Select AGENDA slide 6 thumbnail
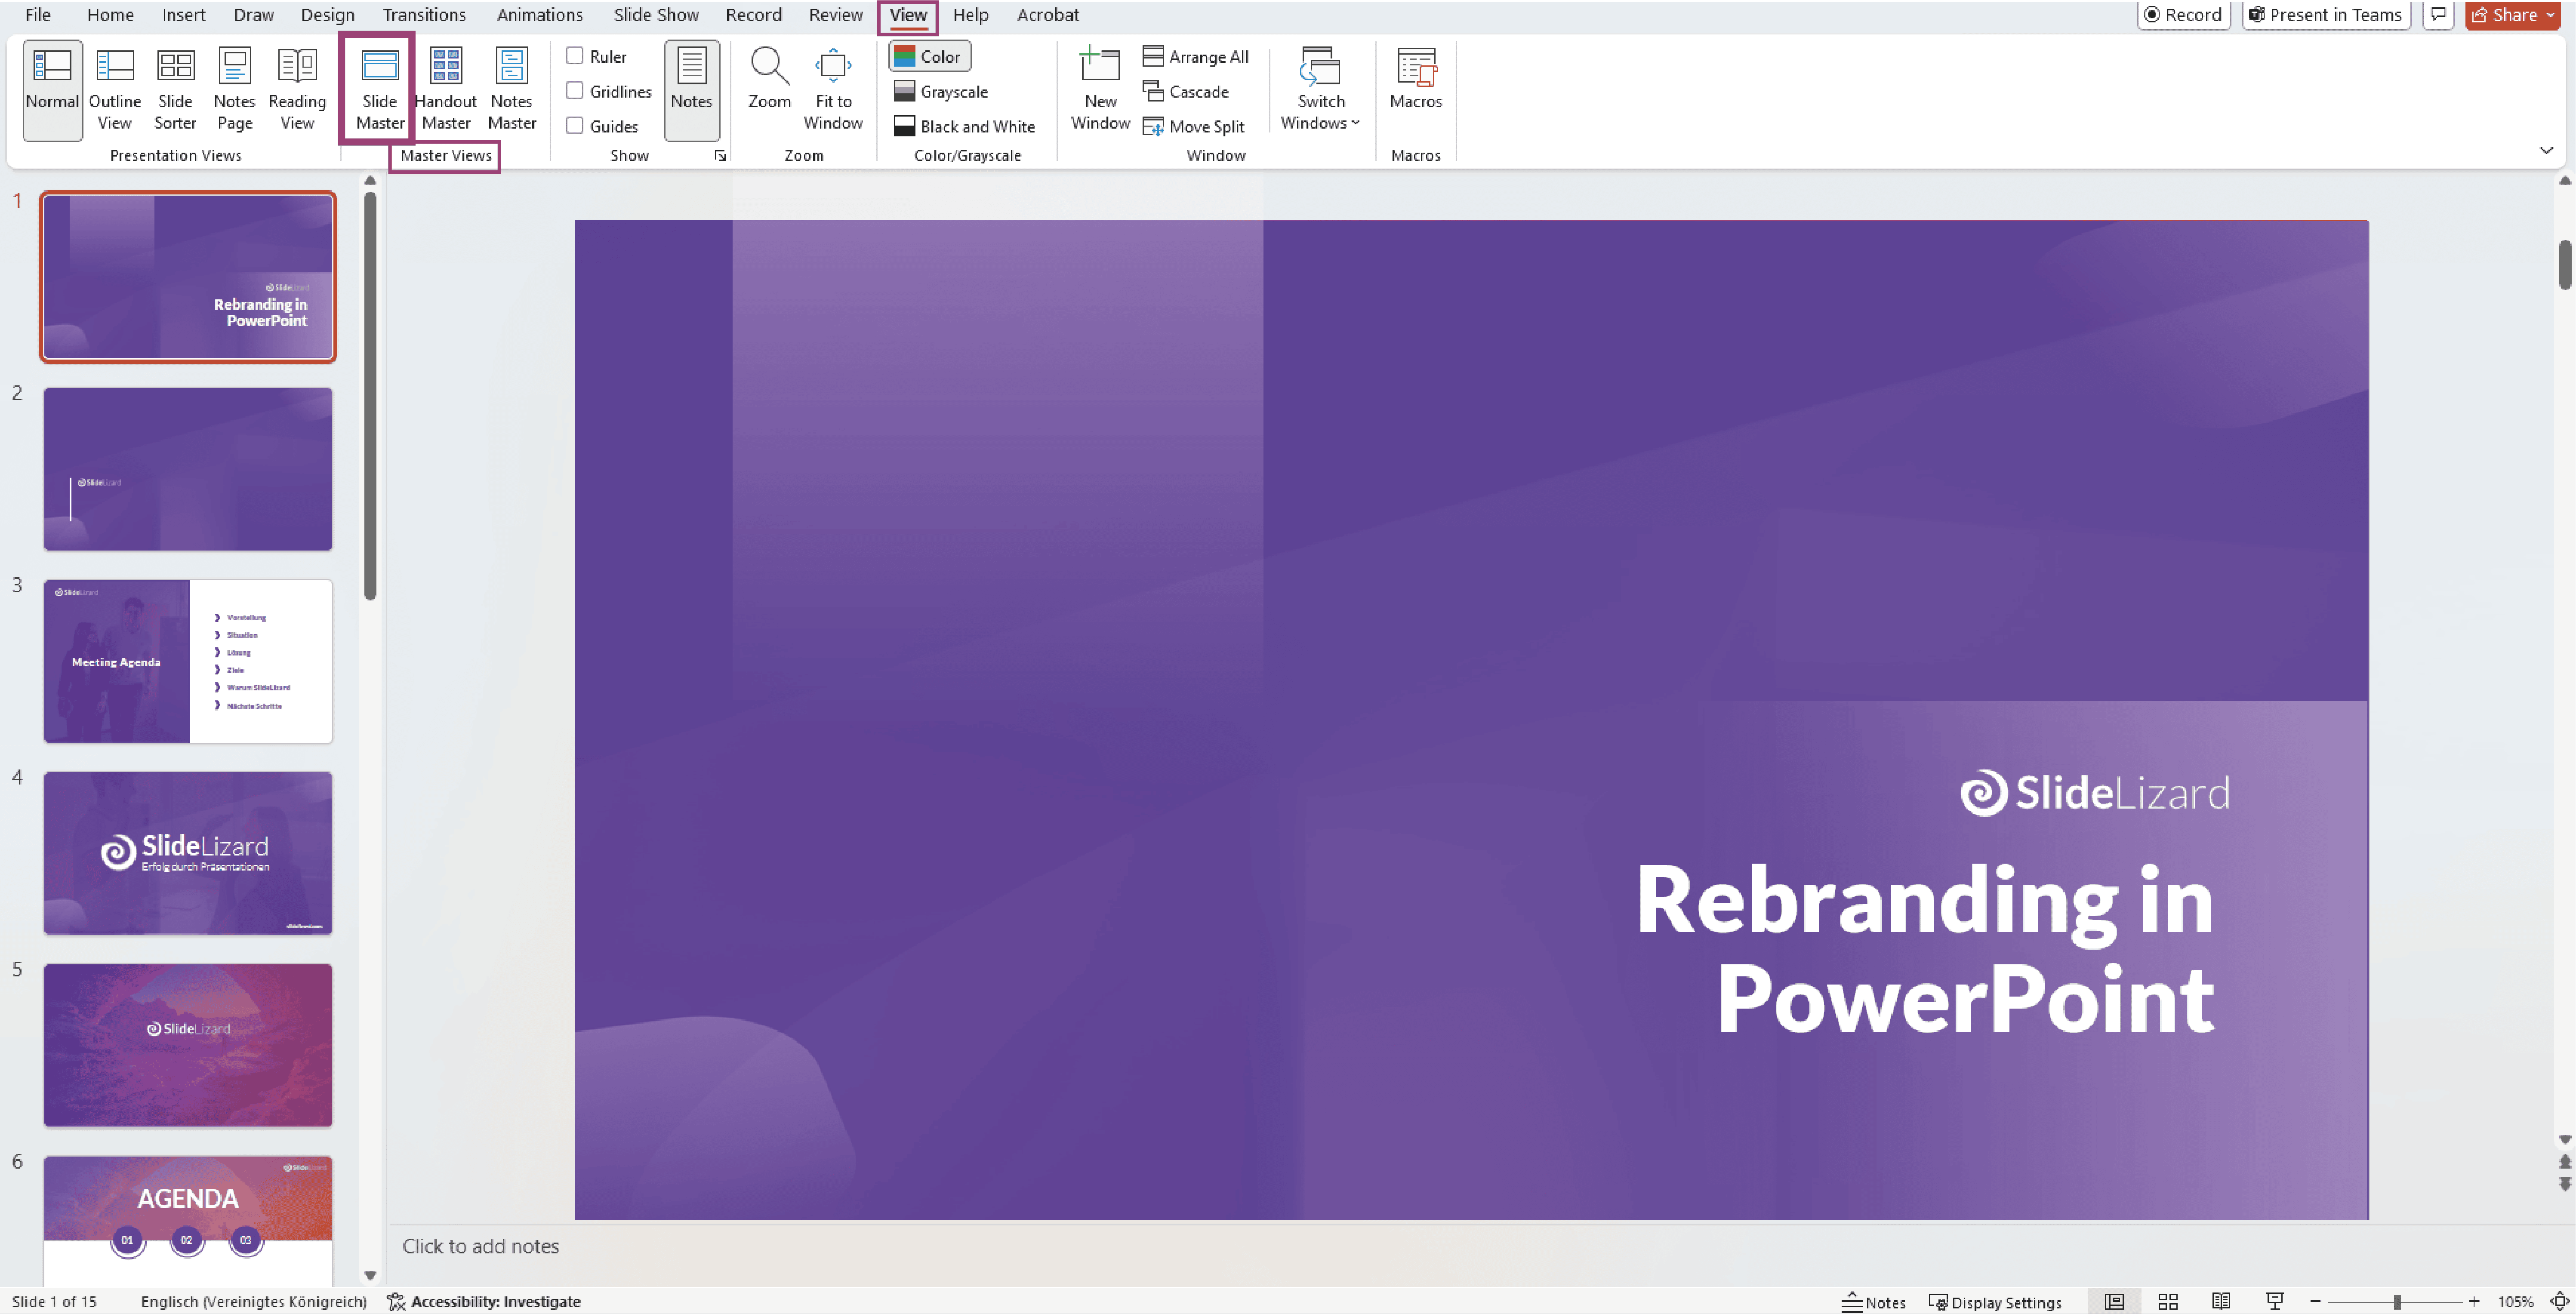 pos(188,1221)
